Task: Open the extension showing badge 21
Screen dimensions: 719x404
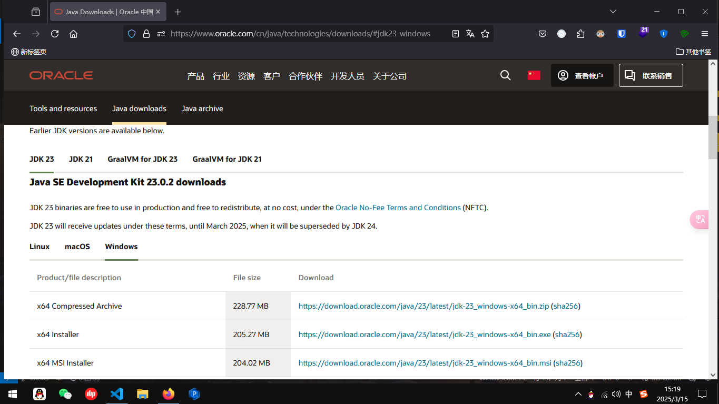Action: point(643,33)
